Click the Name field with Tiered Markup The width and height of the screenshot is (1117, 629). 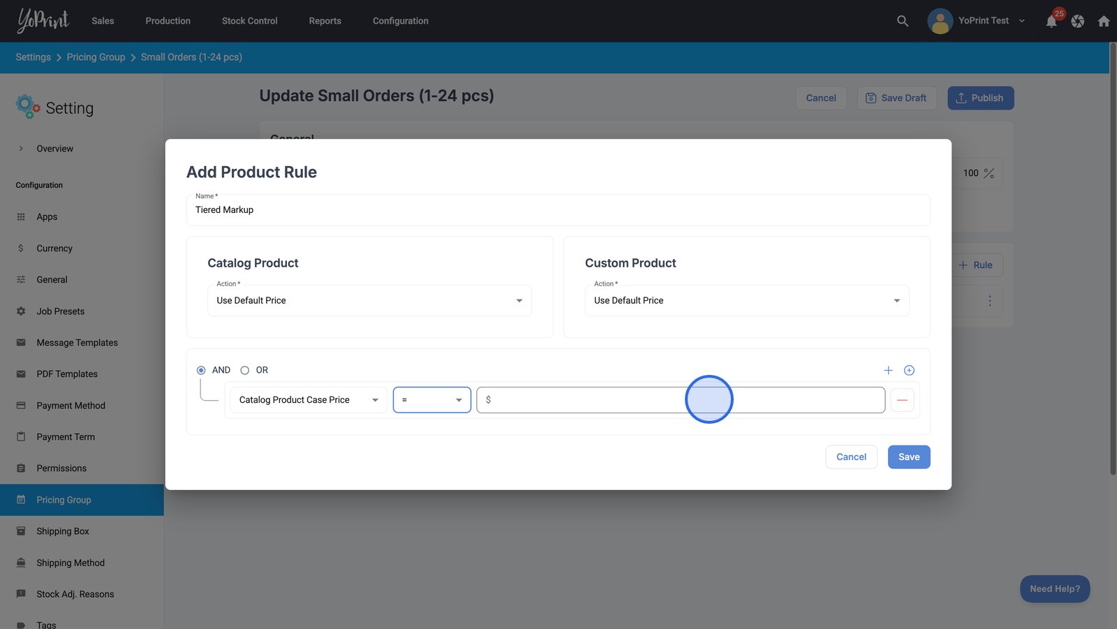(557, 210)
